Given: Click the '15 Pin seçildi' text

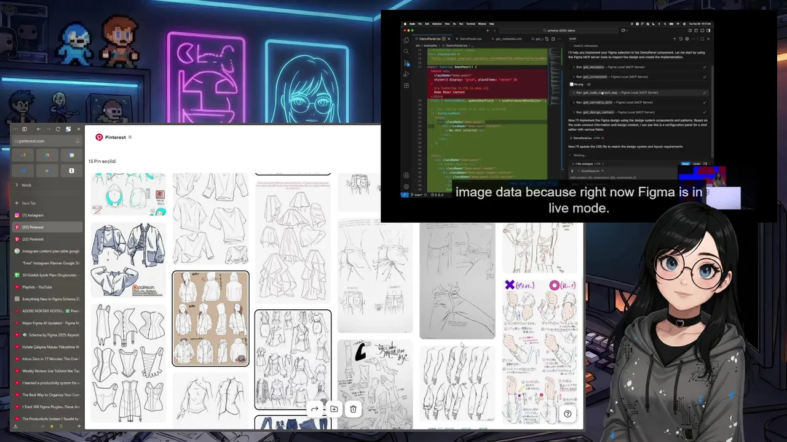Looking at the screenshot, I should pos(102,161).
